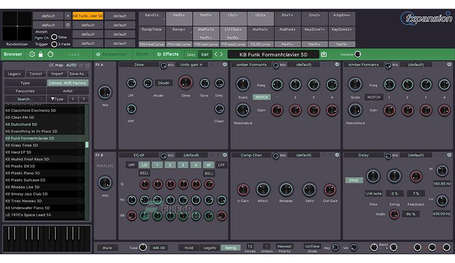This screenshot has width=455, height=263.
Task: Open the Library: MPE Factory selector
Action: pyautogui.click(x=67, y=83)
